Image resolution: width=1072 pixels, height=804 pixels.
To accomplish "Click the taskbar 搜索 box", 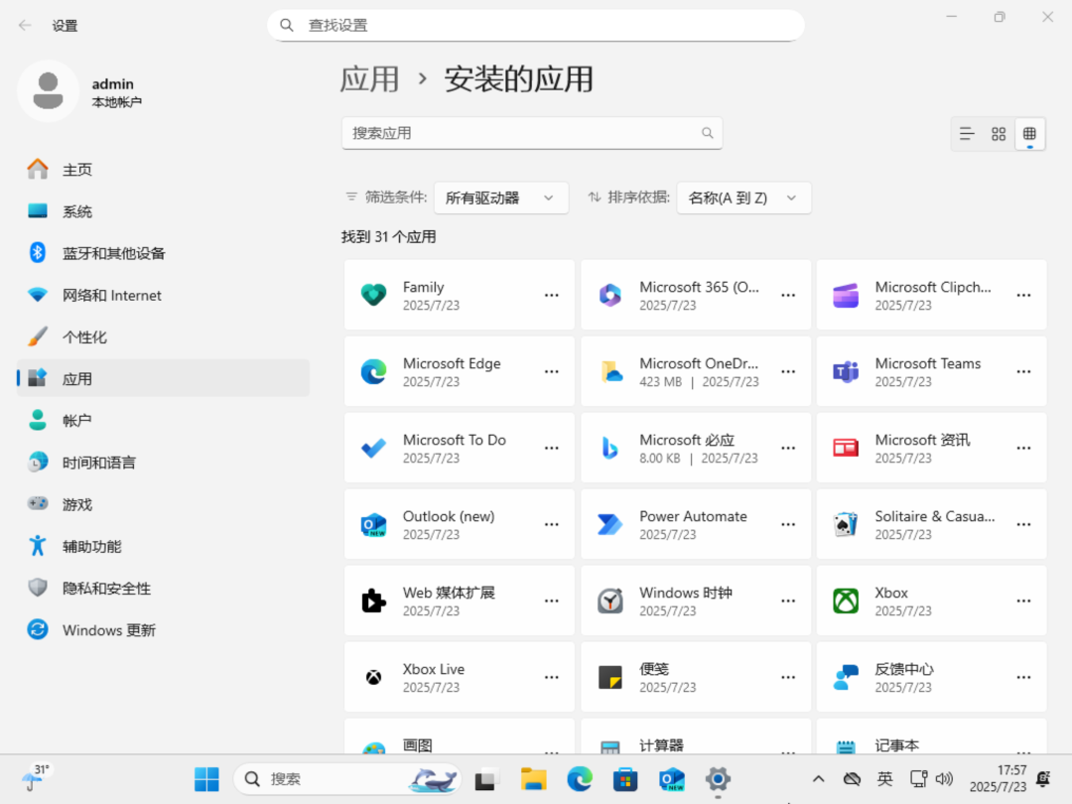I will (348, 779).
